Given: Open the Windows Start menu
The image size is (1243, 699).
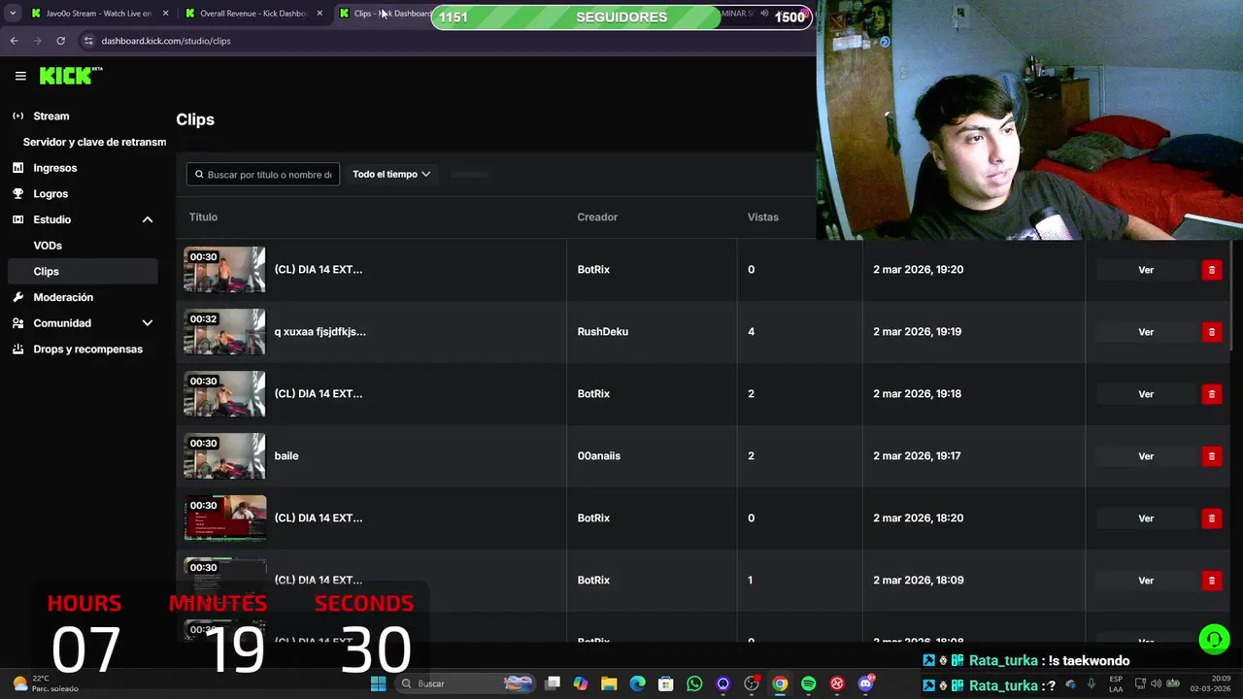Looking at the screenshot, I should pyautogui.click(x=378, y=683).
